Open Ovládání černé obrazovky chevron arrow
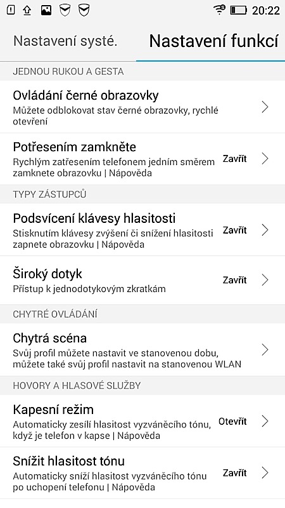The height and width of the screenshot is (508, 285). [265, 107]
